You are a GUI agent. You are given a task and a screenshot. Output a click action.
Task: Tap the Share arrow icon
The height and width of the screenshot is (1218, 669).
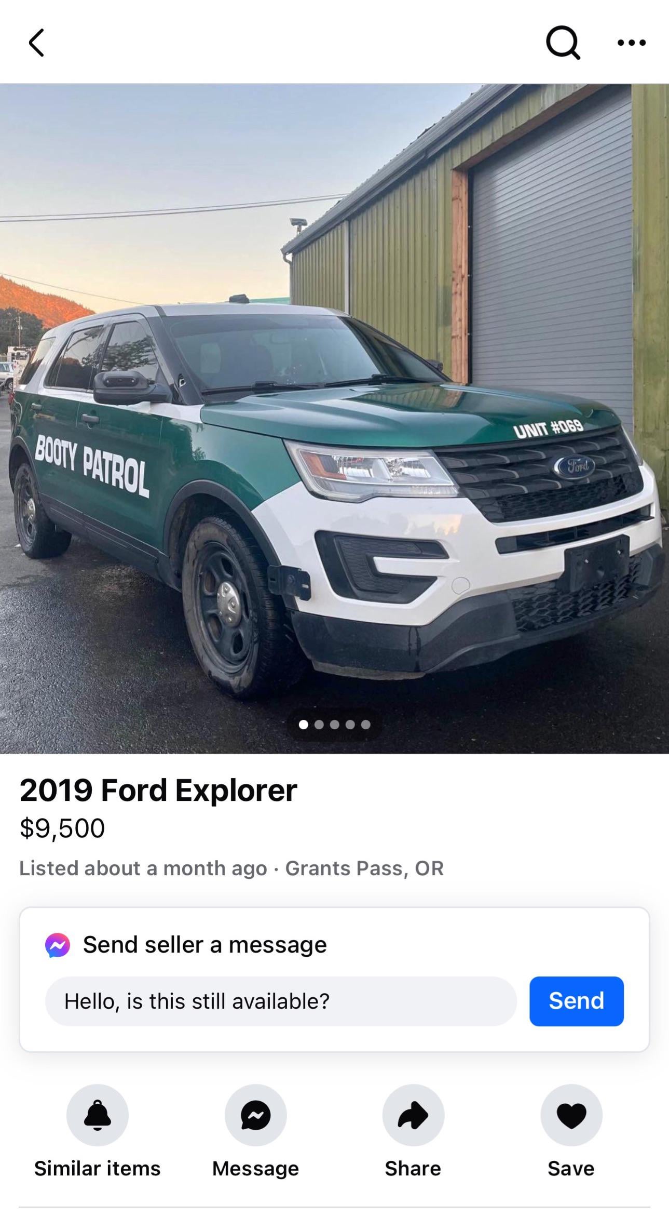(x=414, y=1115)
